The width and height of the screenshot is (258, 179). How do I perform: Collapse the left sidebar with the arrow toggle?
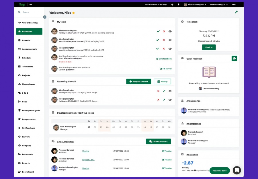tap(45, 17)
